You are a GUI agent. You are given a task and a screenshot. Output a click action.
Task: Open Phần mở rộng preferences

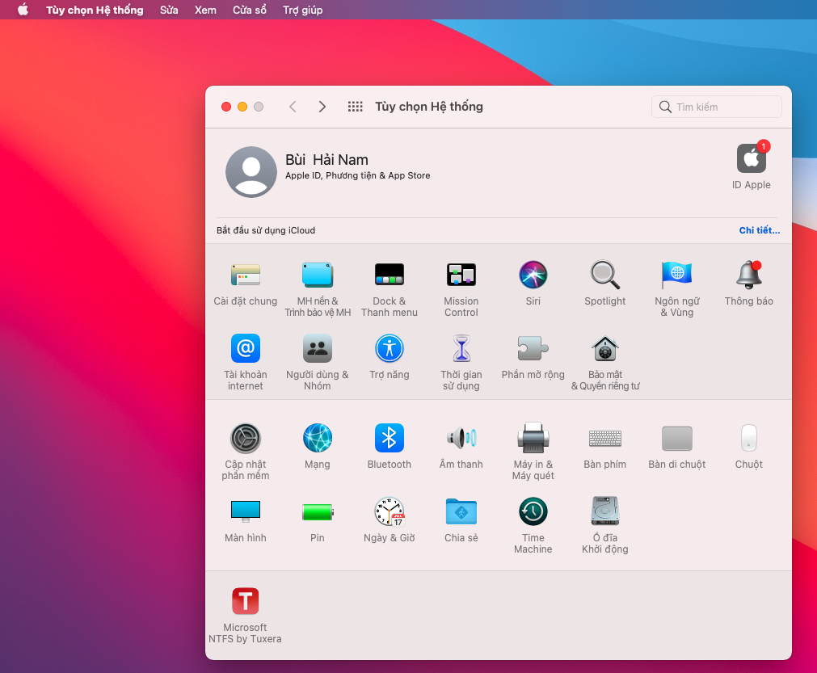point(533,348)
